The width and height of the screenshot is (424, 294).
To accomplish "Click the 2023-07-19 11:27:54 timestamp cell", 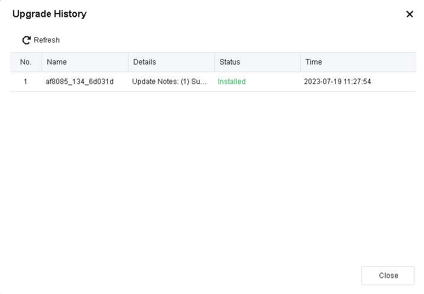I will [338, 82].
